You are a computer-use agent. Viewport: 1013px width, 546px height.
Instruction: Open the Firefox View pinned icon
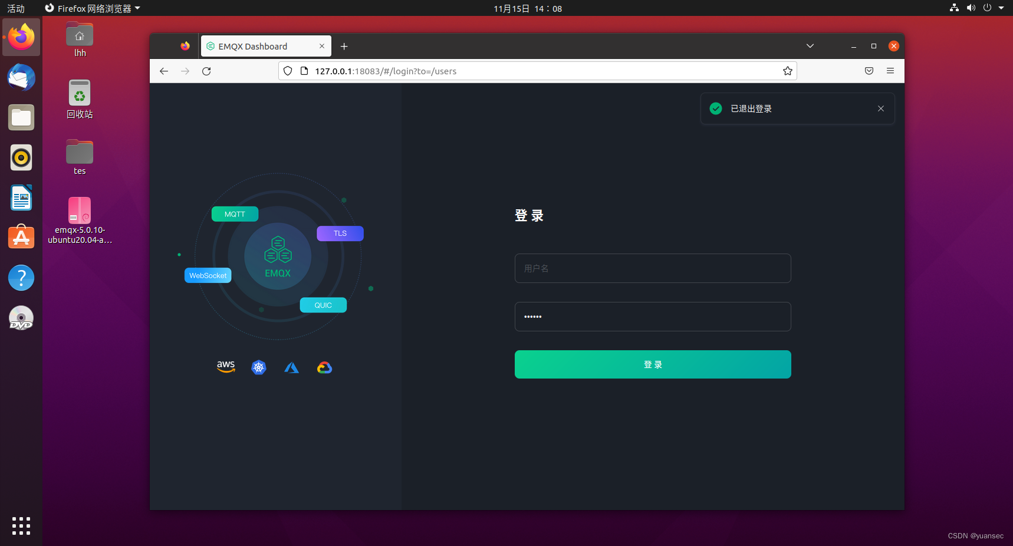pos(185,46)
